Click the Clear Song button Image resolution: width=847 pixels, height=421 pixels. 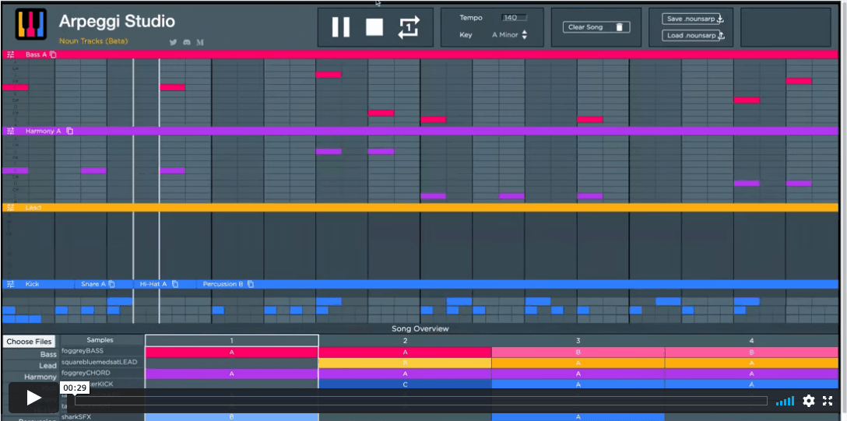coord(596,27)
